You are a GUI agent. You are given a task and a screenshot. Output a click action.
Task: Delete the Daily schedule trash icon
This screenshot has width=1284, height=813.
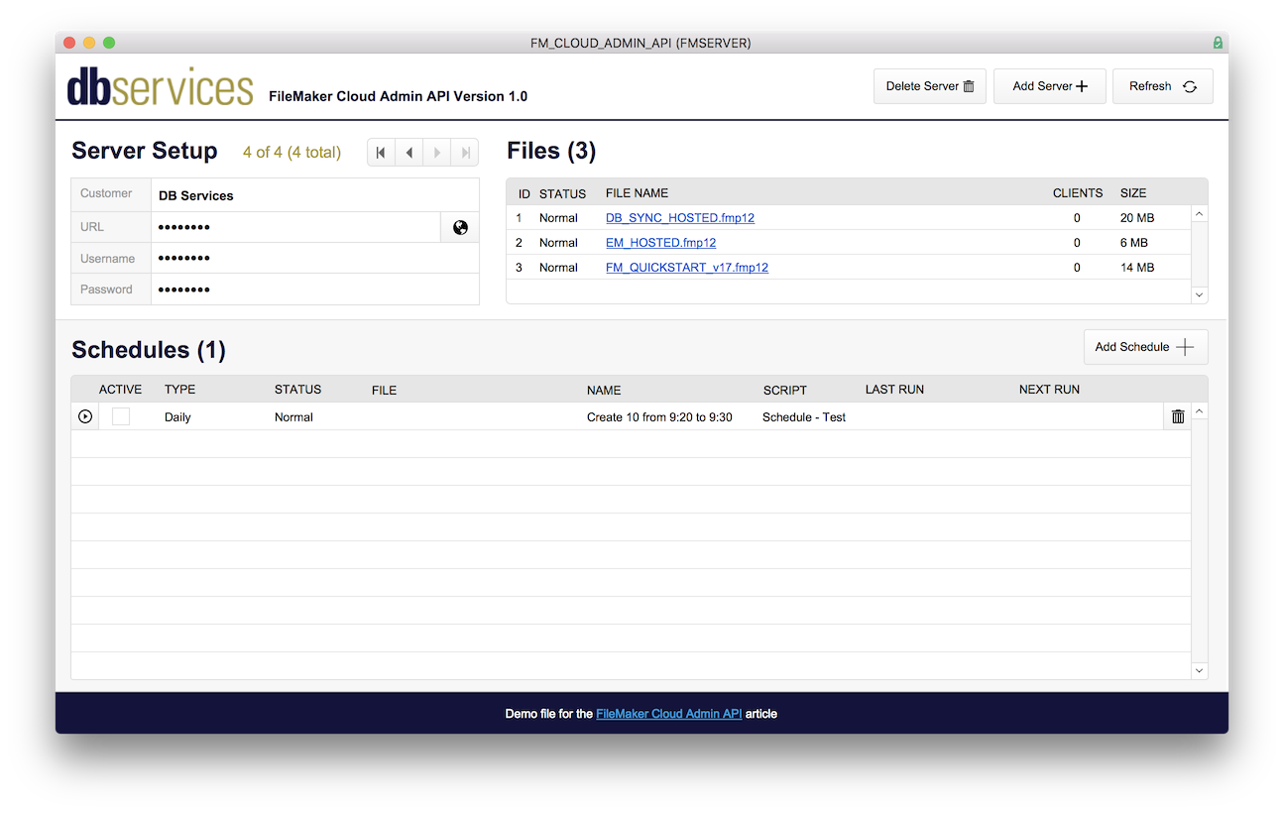point(1178,416)
